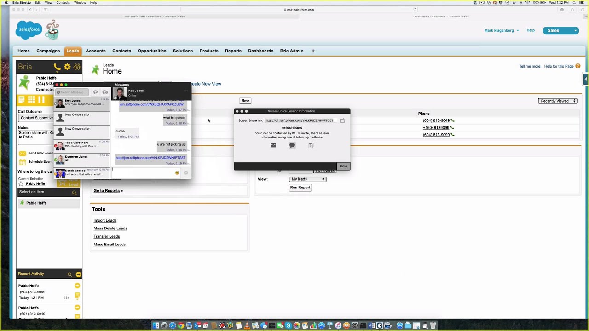This screenshot has width=589, height=331.
Task: Click the Recent Activity search icon
Action: click(x=70, y=274)
